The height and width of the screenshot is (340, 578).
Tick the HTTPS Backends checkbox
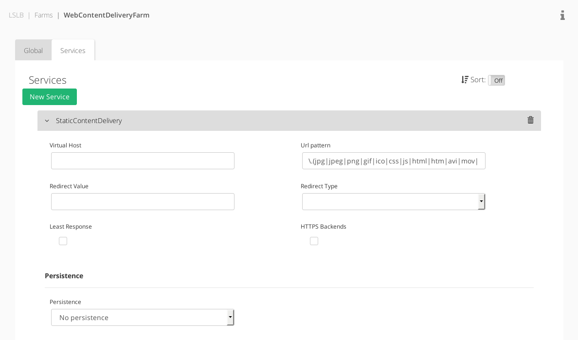(314, 241)
